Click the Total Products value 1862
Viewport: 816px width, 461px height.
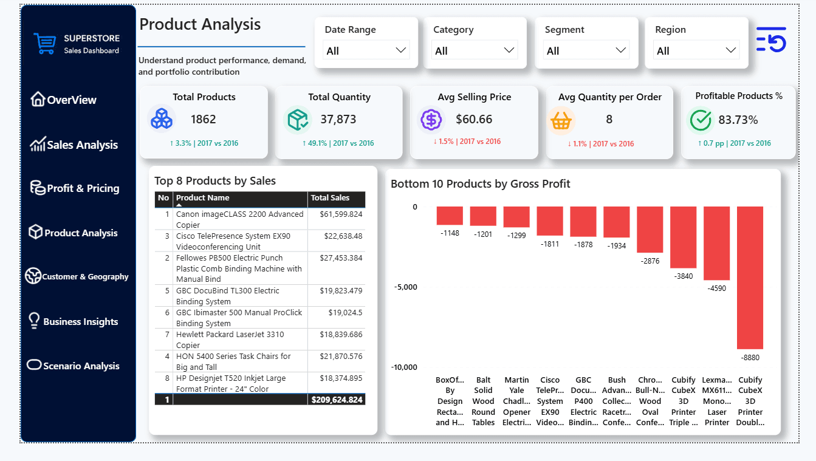(204, 120)
